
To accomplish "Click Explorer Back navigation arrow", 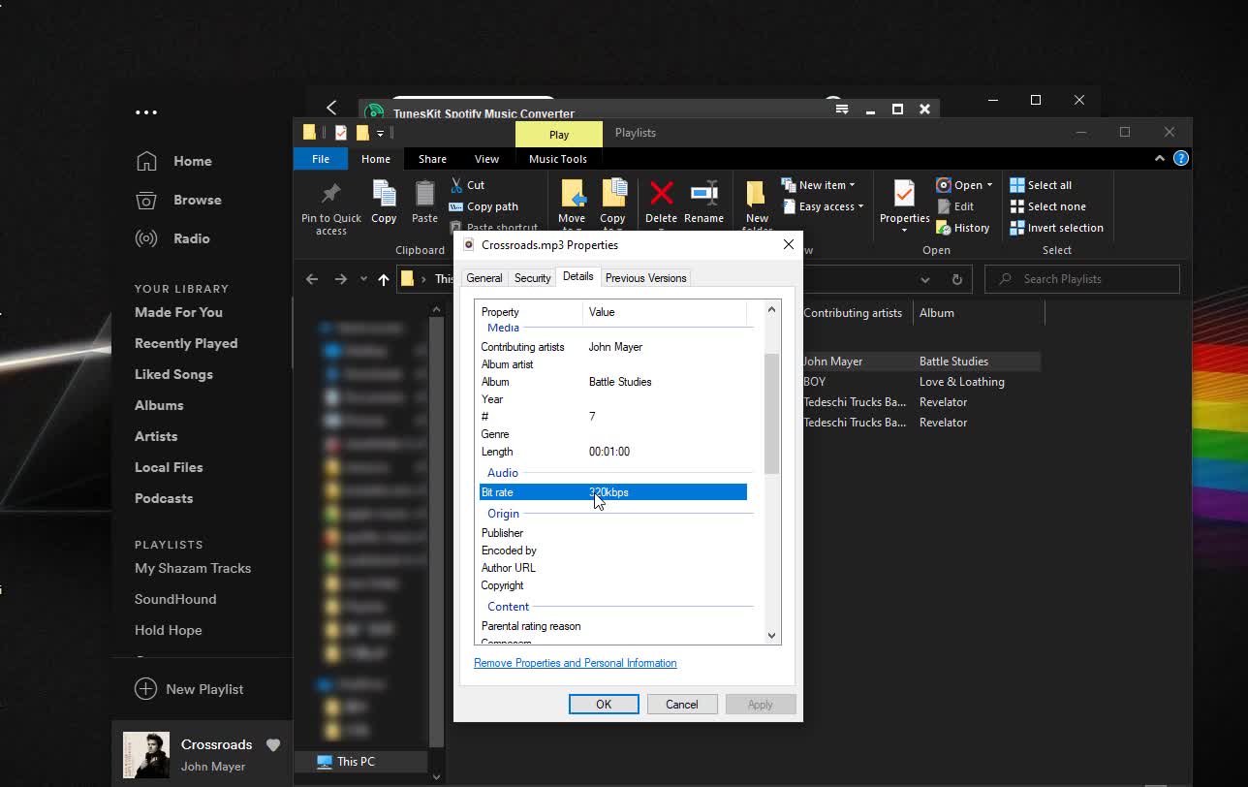I will click(312, 279).
